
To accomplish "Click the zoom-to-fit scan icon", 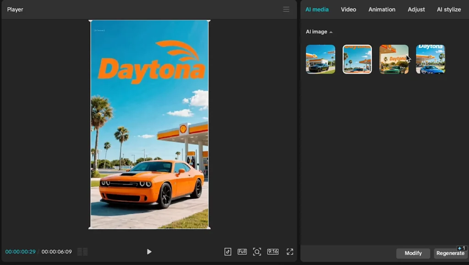I will [256, 252].
